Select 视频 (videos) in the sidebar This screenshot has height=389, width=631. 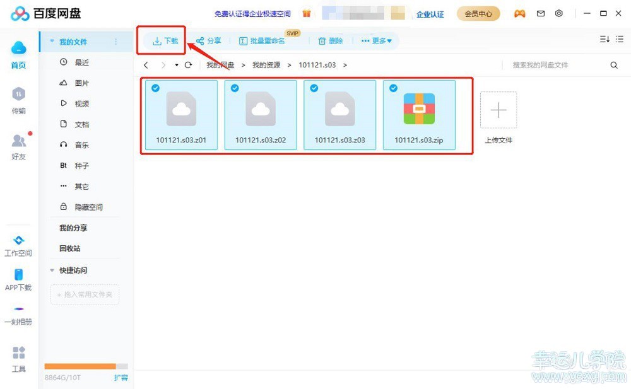(x=81, y=103)
